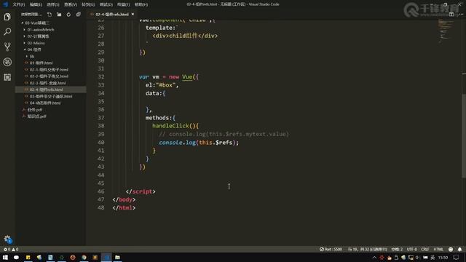Viewport: 466px width, 262px height.
Task: Click the Split Editor icon at top right
Action: point(451,15)
